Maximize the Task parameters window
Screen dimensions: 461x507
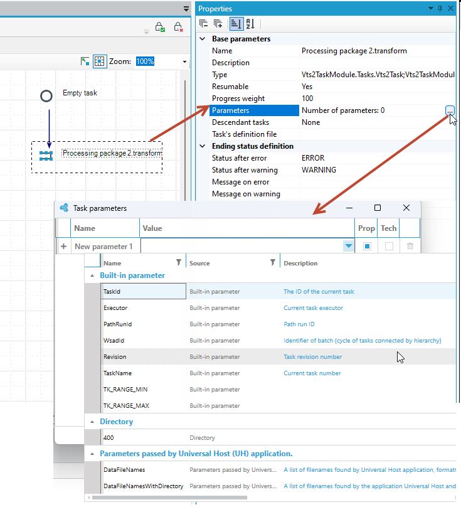click(378, 208)
